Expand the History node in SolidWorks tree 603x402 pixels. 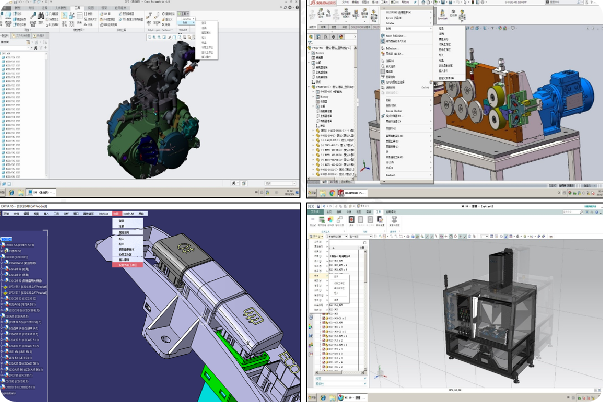tap(310, 53)
